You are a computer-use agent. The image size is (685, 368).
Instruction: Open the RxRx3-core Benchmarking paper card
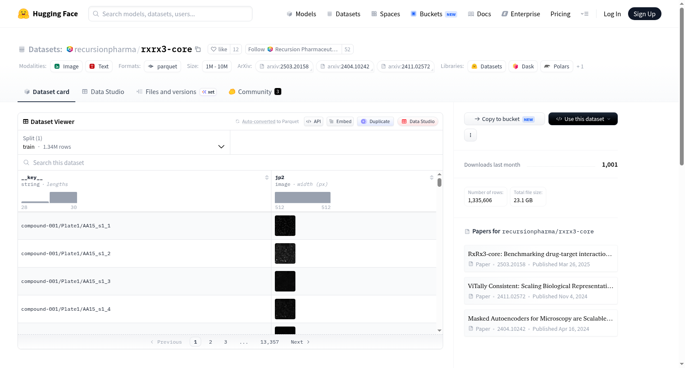[x=541, y=259]
